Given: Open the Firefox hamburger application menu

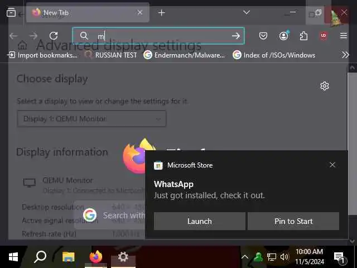Looking at the screenshot, I should (x=344, y=36).
